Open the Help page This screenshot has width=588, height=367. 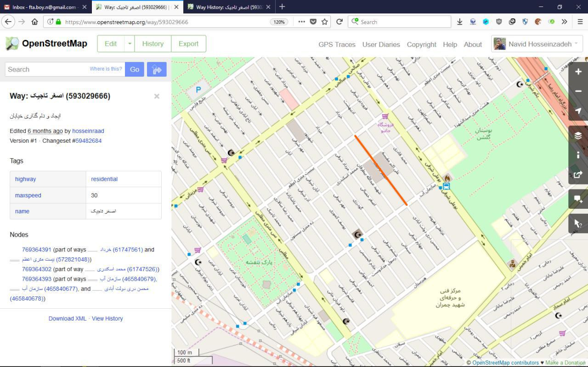click(x=450, y=44)
